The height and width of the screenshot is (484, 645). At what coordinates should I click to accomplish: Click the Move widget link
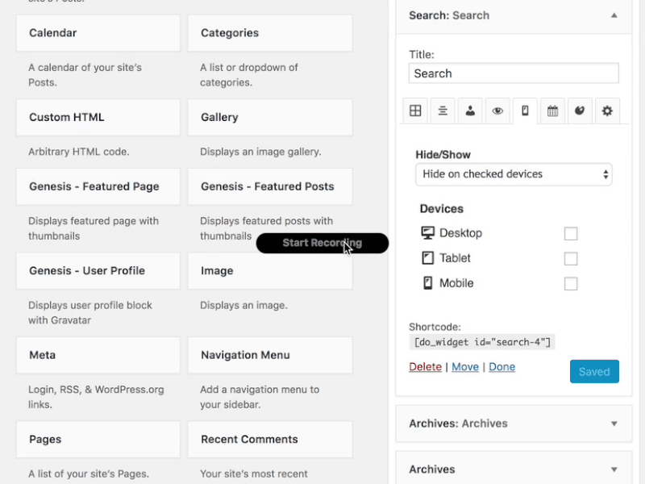coord(465,366)
